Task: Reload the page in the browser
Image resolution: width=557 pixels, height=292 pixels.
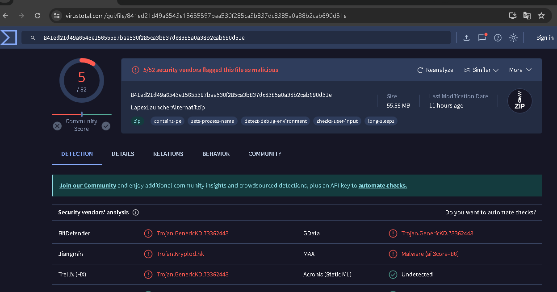Action: (x=38, y=16)
